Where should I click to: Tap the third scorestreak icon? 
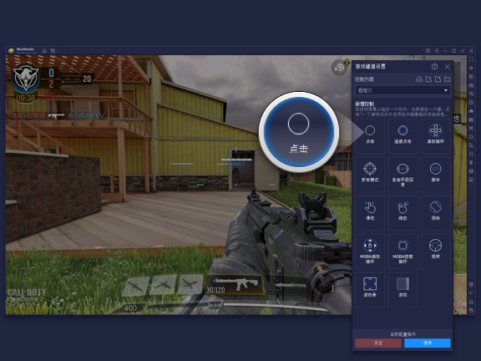[190, 285]
